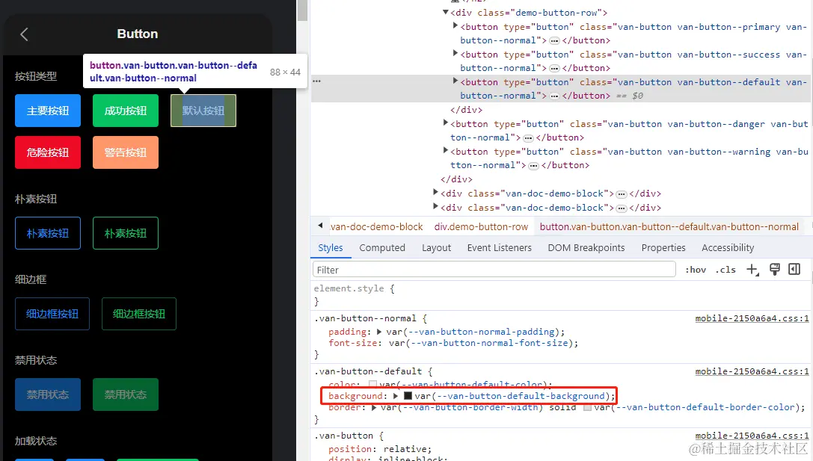This screenshot has height=461, width=813.
Task: Toggle element state with :hov
Action: pos(696,269)
